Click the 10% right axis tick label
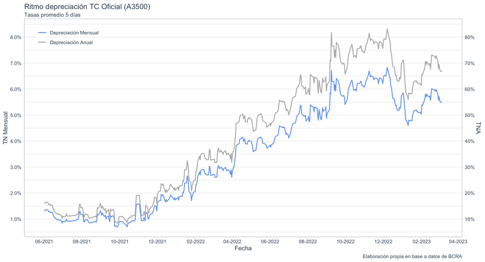This screenshot has width=485, height=262. coord(470,219)
